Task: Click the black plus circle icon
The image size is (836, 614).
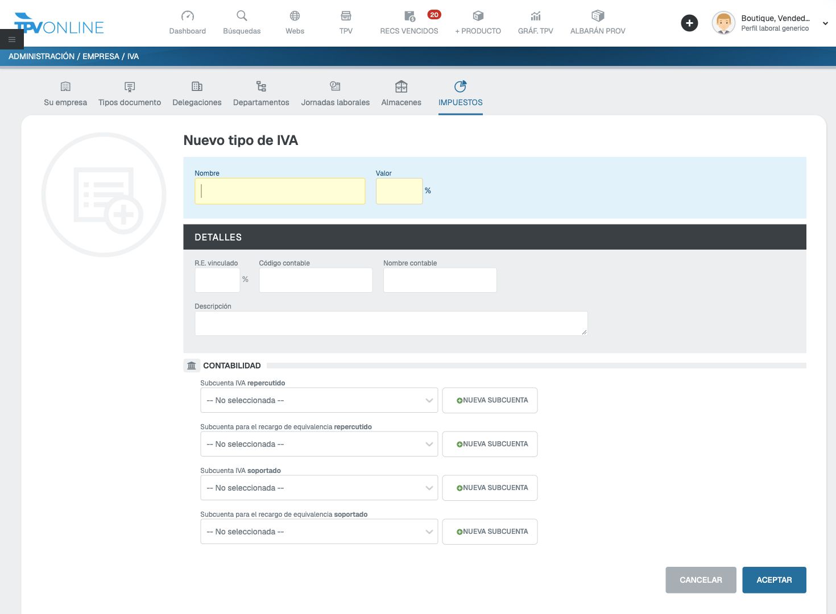Action: click(x=689, y=23)
